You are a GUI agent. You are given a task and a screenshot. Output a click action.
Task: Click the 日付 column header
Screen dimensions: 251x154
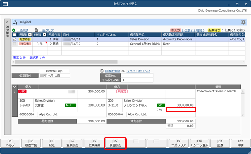[x=78, y=35]
